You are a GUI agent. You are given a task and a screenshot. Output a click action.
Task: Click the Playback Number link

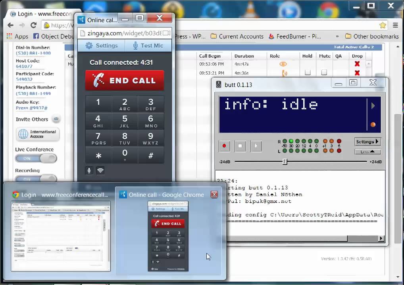tap(33, 94)
